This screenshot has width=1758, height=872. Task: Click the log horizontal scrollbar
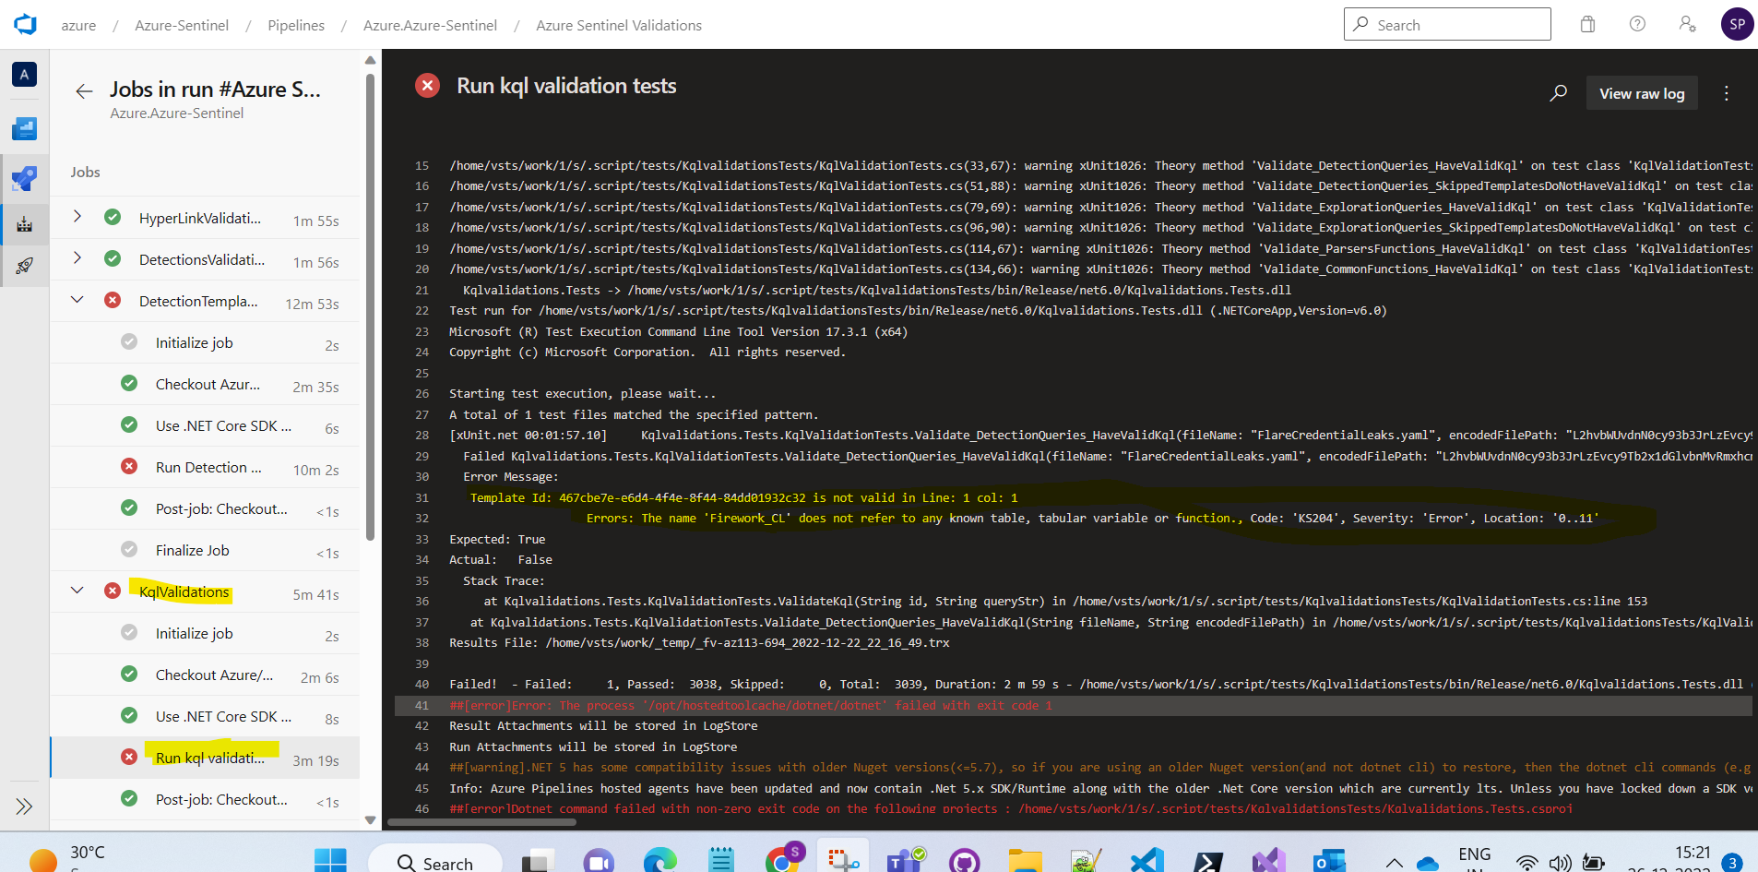pyautogui.click(x=481, y=822)
